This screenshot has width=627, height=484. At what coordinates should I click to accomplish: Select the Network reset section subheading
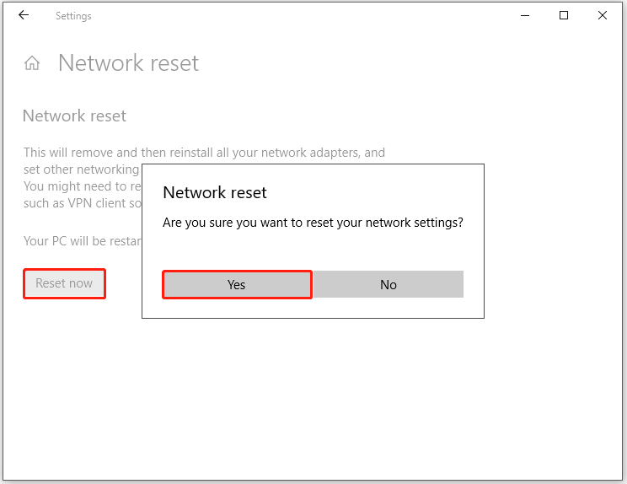pyautogui.click(x=74, y=116)
